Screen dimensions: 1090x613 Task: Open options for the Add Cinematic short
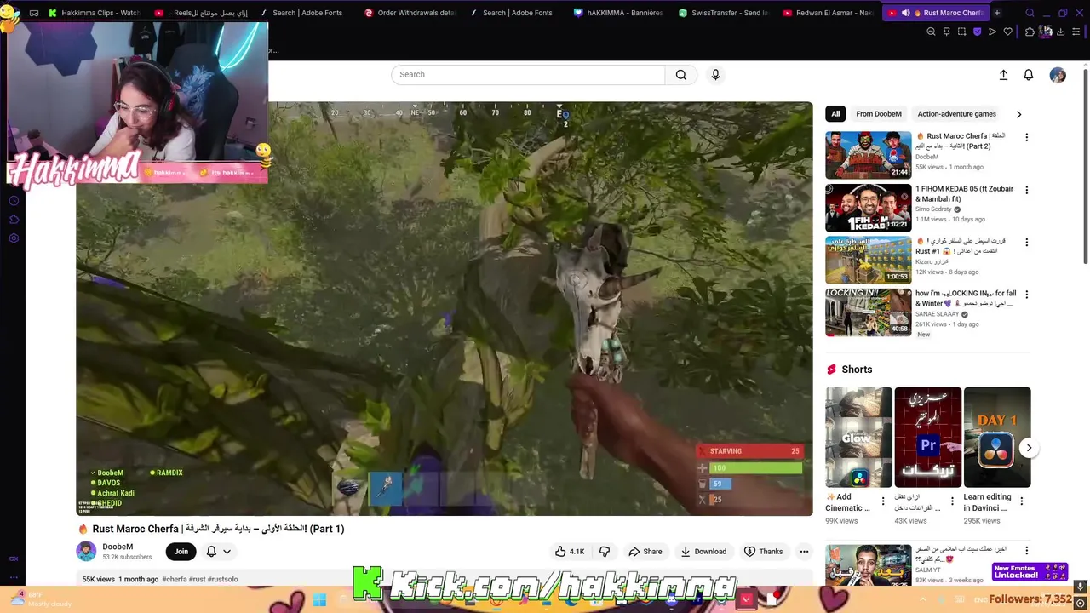coord(883,501)
